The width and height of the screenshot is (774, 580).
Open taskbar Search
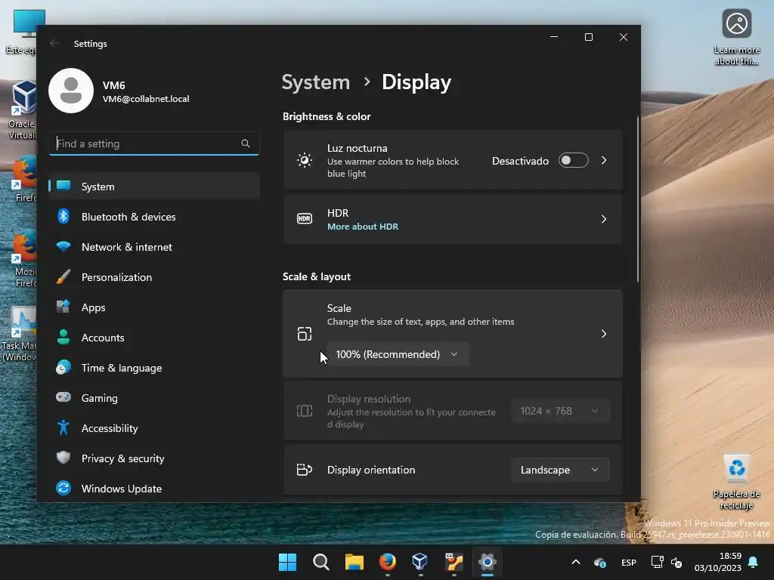[x=320, y=562]
